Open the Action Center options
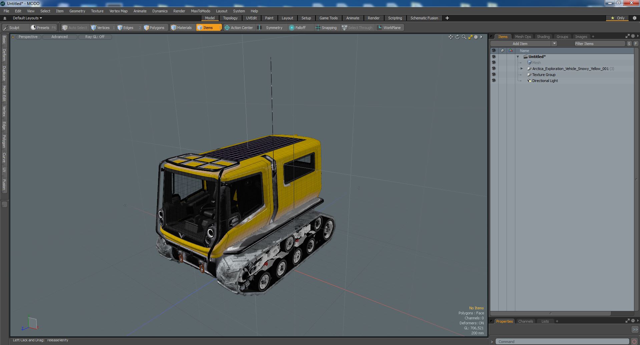This screenshot has height=345, width=640. click(x=239, y=28)
